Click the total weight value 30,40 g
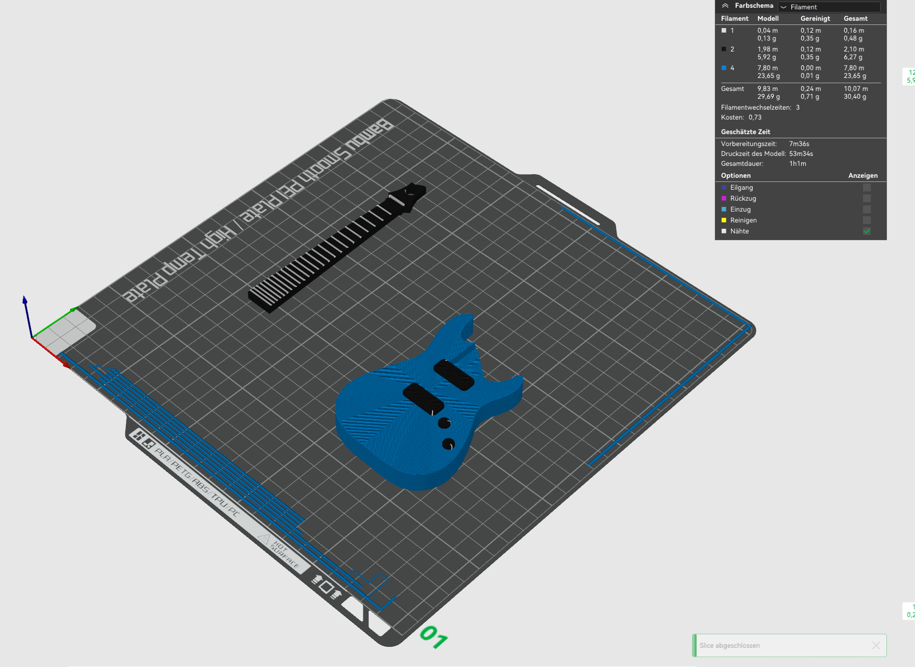915x667 pixels. 855,97
